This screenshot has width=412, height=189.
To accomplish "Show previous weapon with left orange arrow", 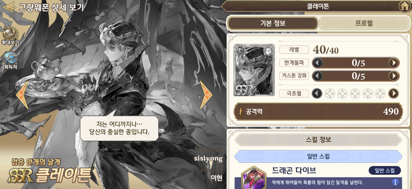I will pos(22,95).
